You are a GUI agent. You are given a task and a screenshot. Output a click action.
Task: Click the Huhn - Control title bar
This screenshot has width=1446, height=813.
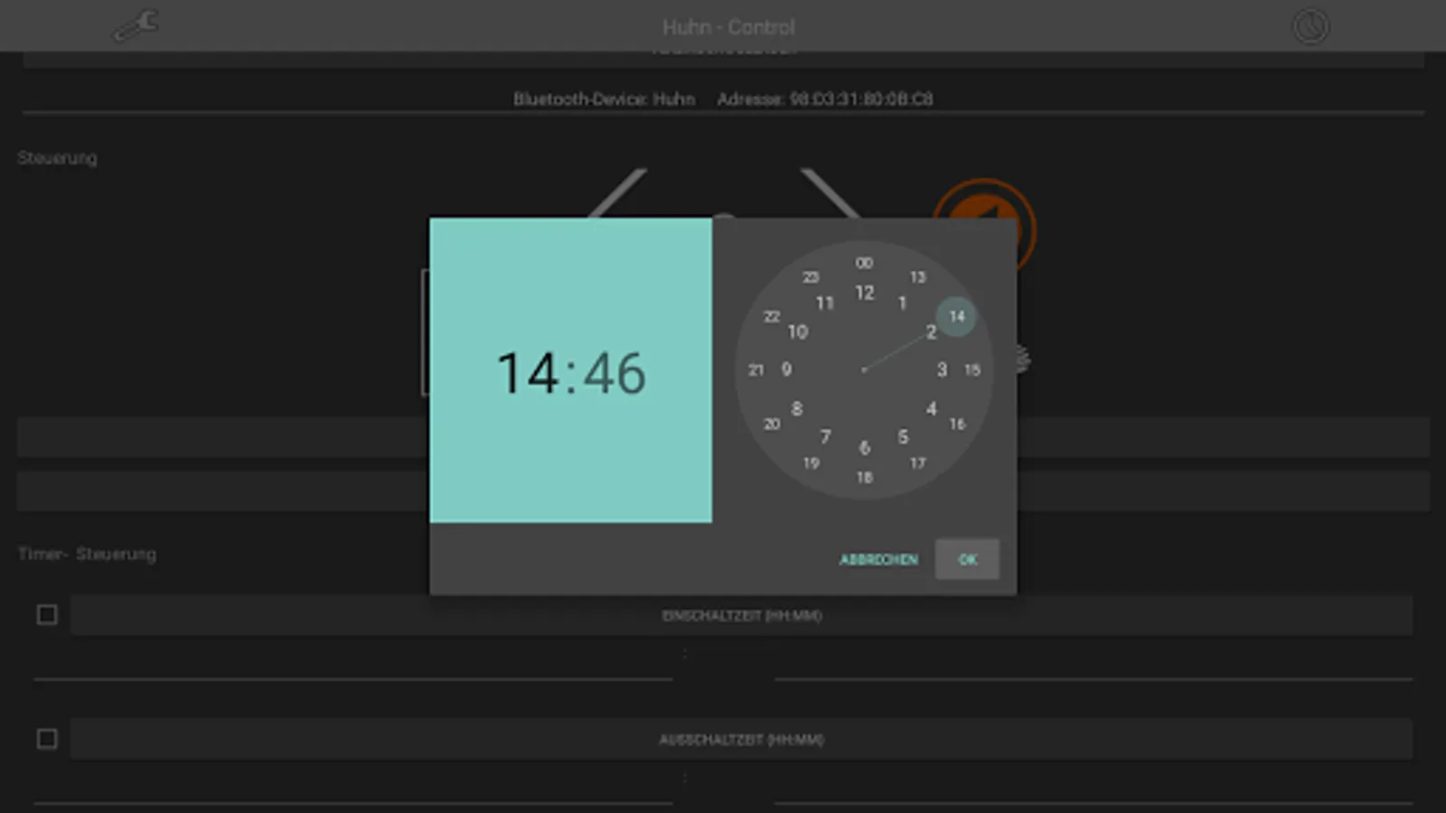(x=728, y=26)
